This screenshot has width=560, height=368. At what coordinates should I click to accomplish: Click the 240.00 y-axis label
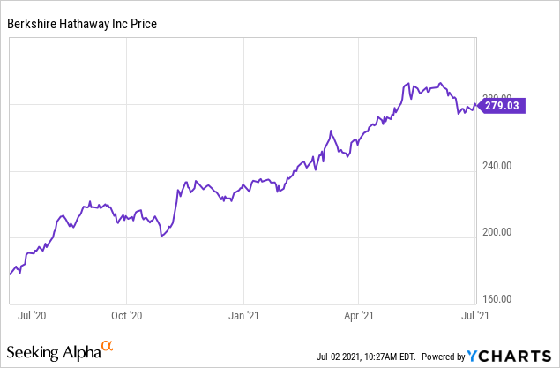coord(497,165)
